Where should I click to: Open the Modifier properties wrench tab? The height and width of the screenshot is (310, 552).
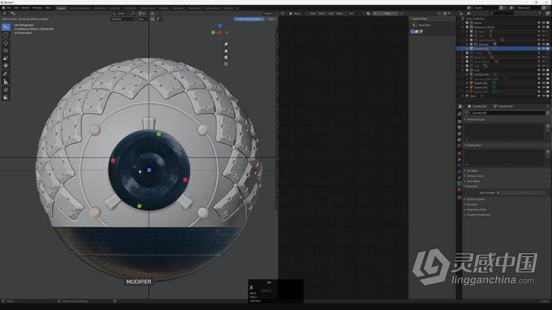pos(459,159)
